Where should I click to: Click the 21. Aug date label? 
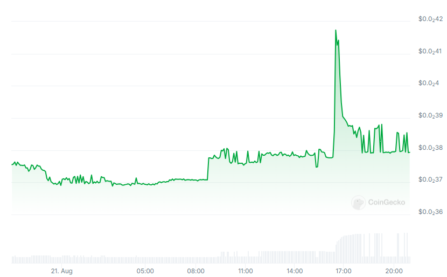point(61,271)
